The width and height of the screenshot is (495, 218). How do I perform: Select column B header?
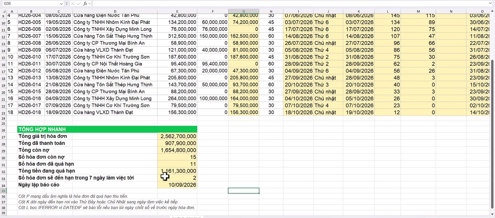click(31, 11)
